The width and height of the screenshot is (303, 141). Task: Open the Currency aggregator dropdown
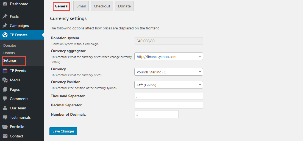pos(168,57)
